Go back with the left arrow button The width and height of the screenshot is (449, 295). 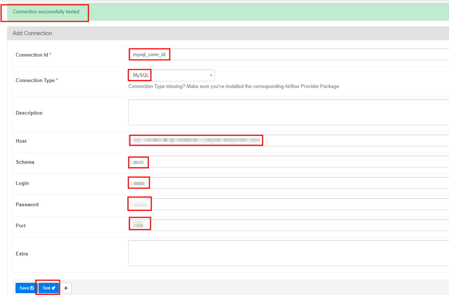pos(66,288)
